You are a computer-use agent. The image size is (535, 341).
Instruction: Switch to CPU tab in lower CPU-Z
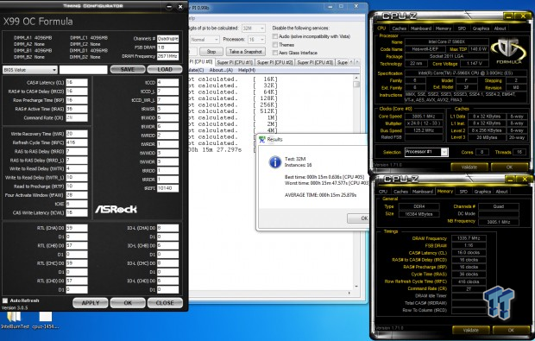click(383, 192)
